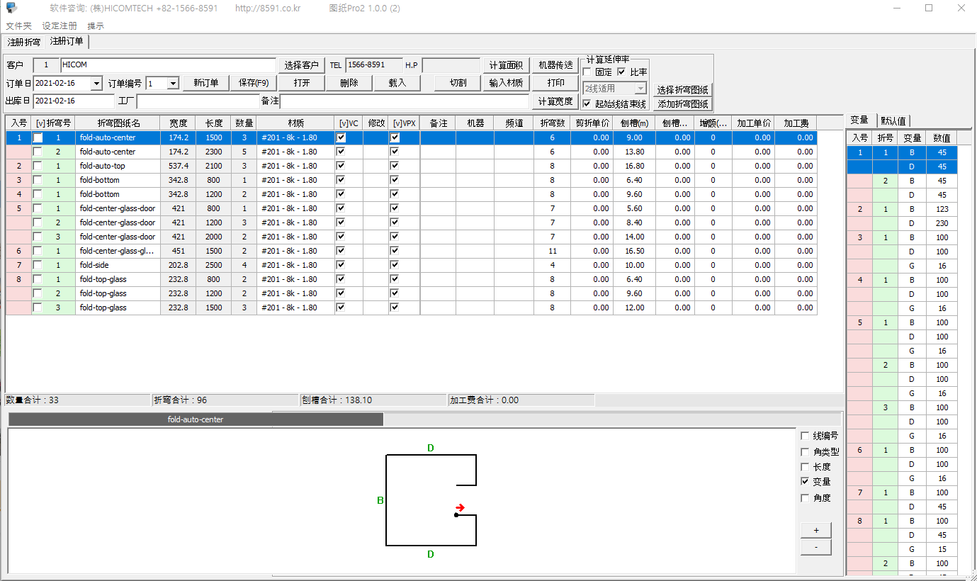977x581 pixels.
Task: Check the 固定 fixed elongation checkbox
Action: pyautogui.click(x=587, y=72)
